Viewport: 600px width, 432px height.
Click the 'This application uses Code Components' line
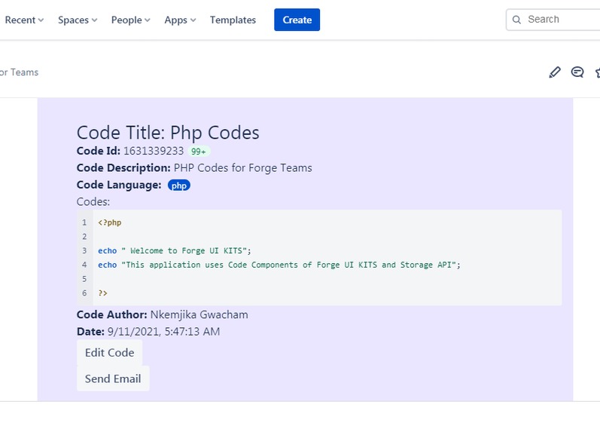point(279,265)
